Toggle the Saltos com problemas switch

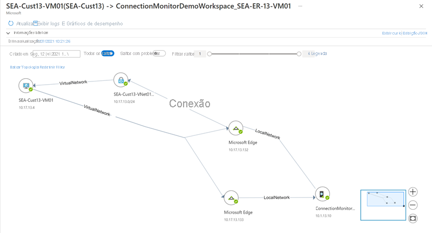click(x=159, y=53)
